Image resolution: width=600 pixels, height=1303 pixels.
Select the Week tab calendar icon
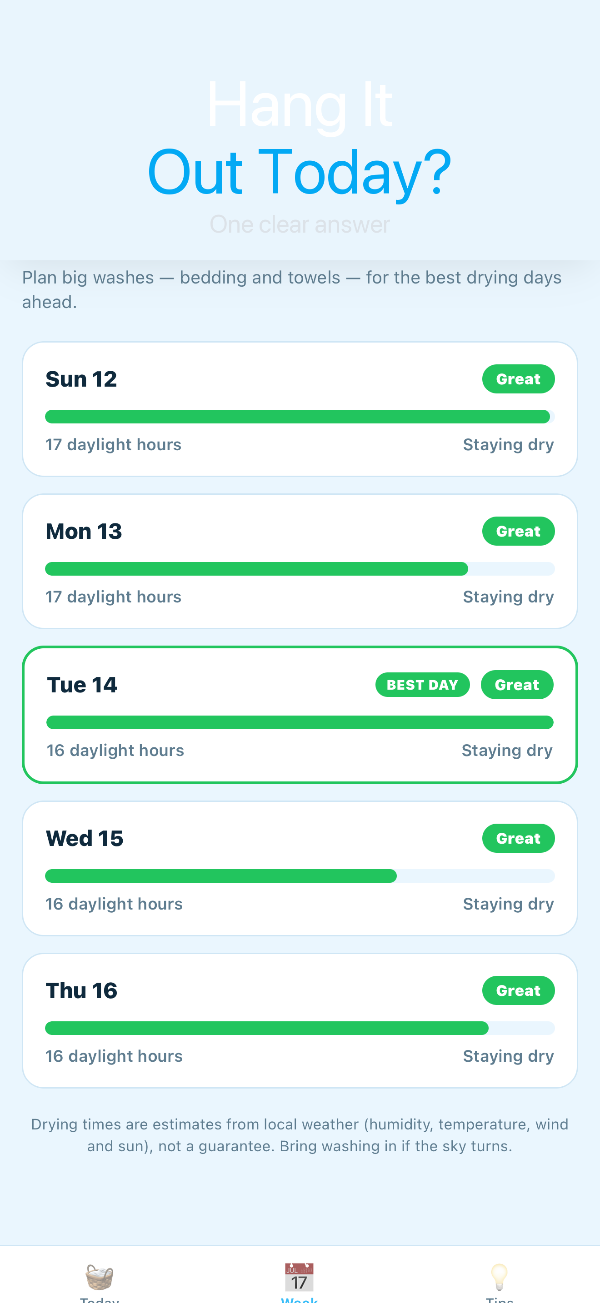coord(300,1277)
